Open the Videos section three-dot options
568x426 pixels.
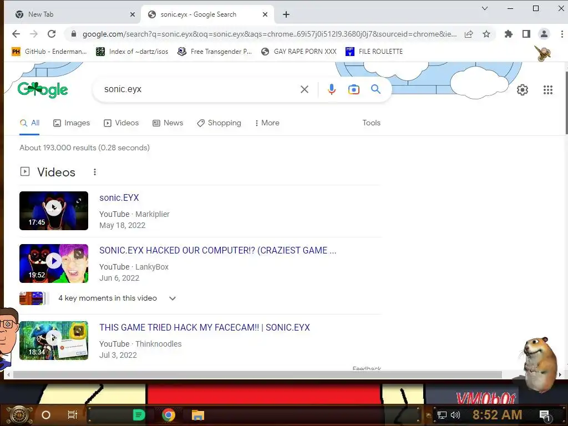click(95, 172)
